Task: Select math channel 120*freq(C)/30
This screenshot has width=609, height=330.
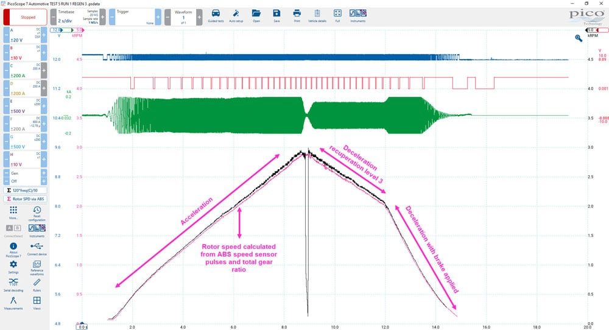Action: tap(25, 190)
